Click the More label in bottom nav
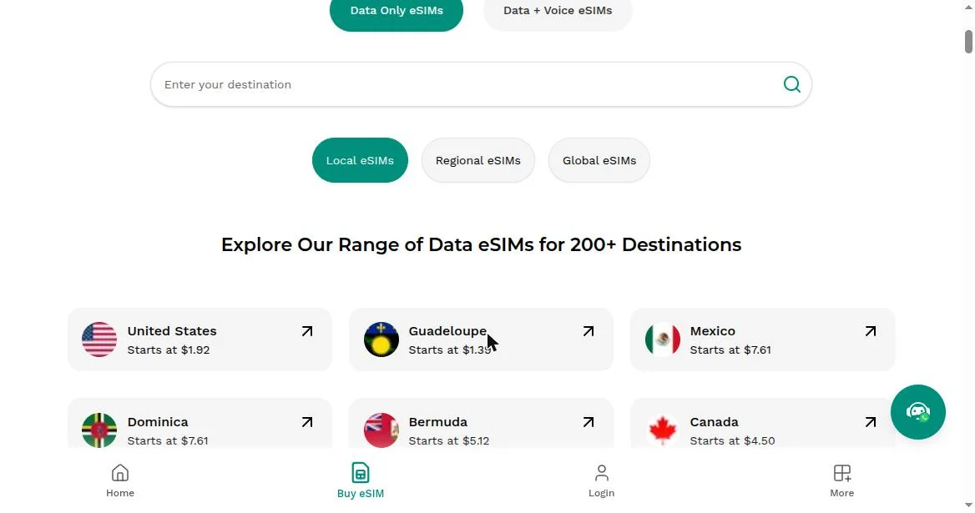The image size is (975, 513). coord(842,493)
